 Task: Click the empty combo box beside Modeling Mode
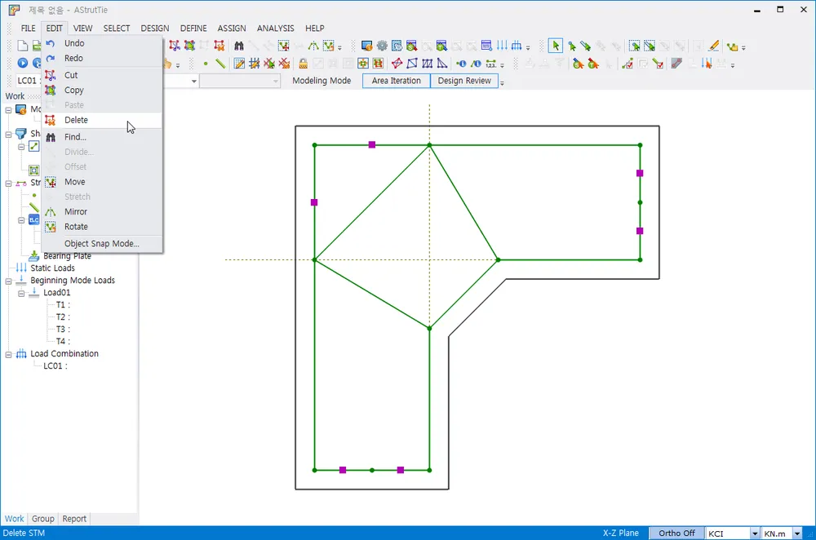(x=240, y=81)
